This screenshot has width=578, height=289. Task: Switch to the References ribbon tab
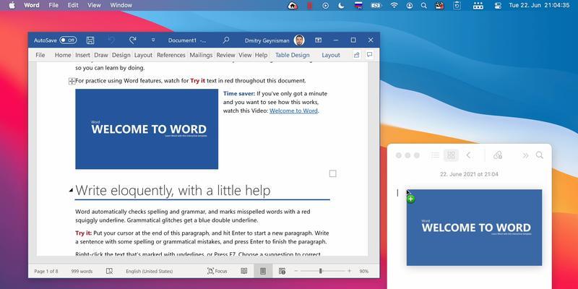pos(171,55)
